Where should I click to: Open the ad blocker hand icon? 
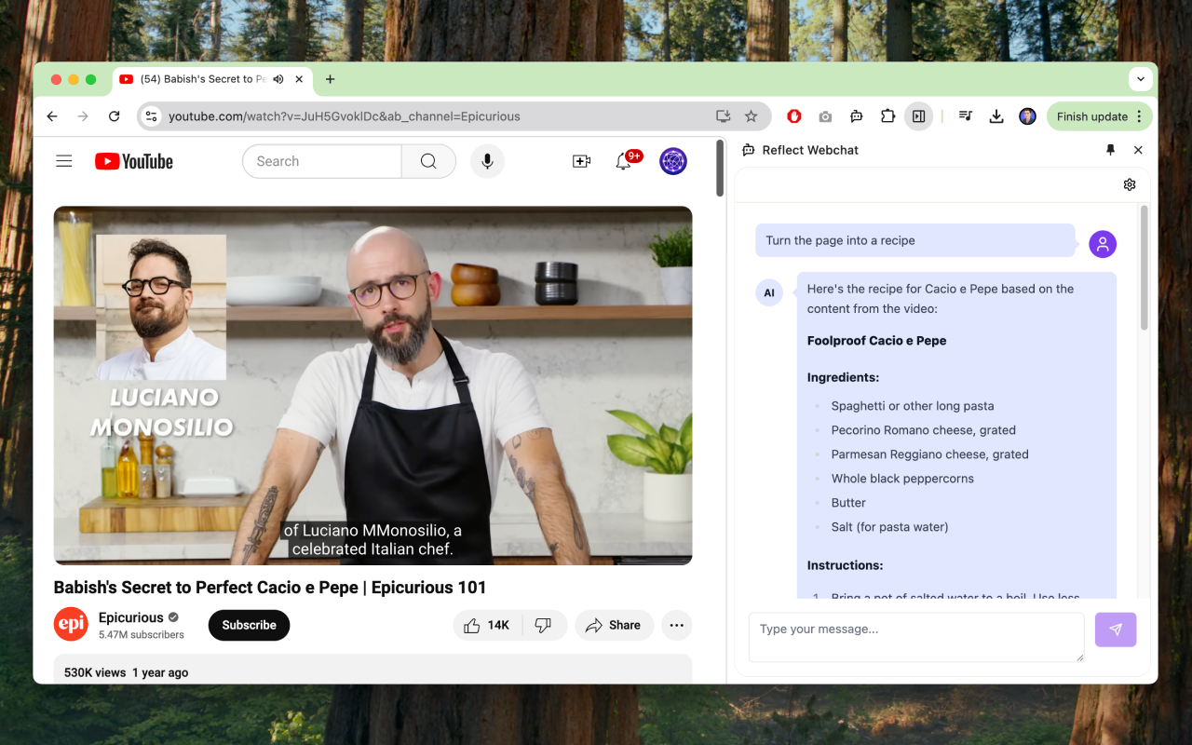click(x=793, y=116)
